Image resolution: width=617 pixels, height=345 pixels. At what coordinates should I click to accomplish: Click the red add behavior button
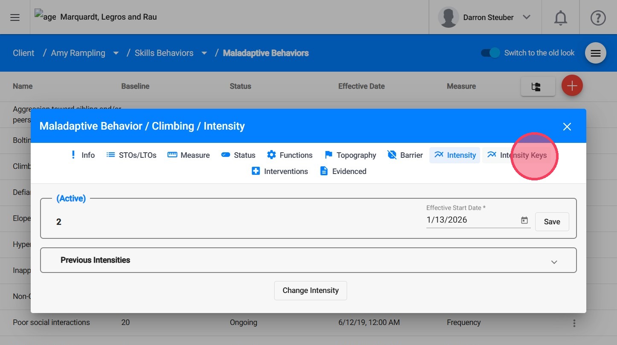572,86
